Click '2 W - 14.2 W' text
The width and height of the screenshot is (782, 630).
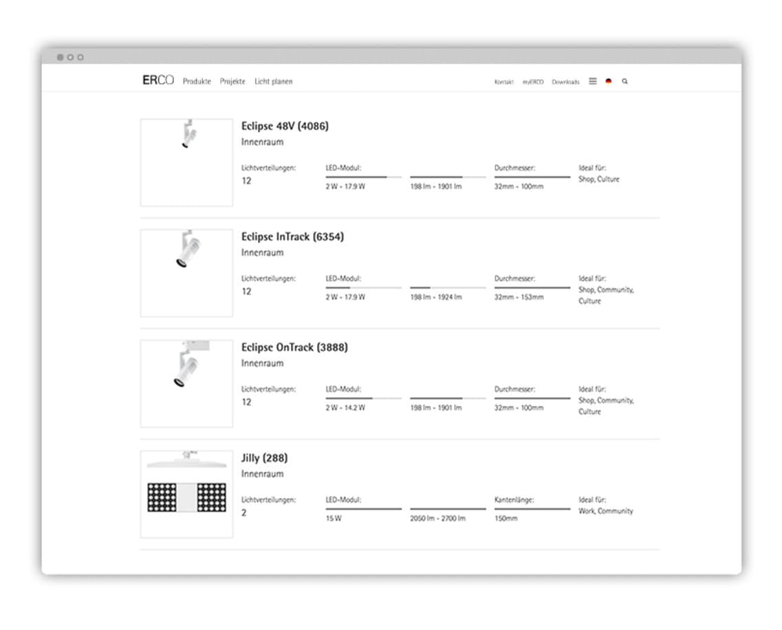coord(345,407)
